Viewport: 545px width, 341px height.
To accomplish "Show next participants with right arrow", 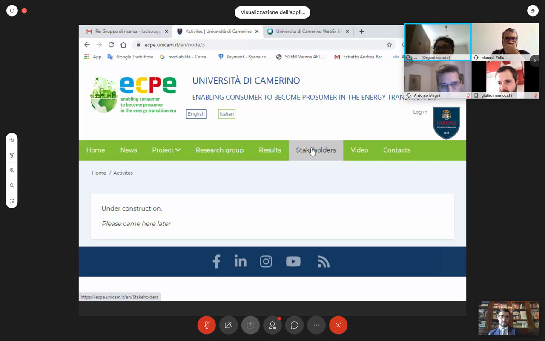I will point(534,61).
